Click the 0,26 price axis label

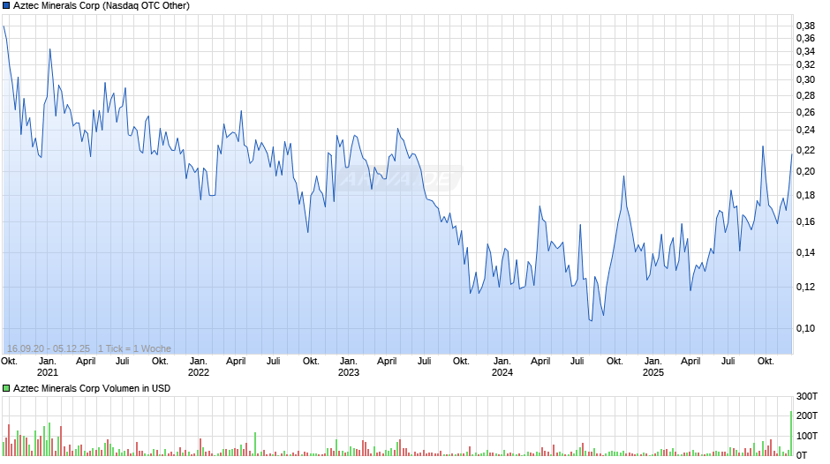[805, 112]
